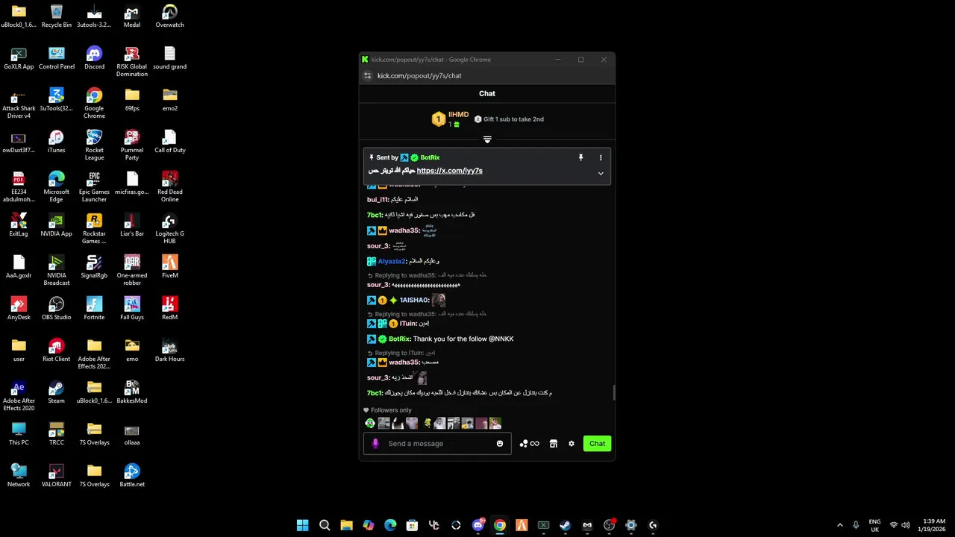Open VALORANT desktop shortcut
Screen dimensions: 955x537
[56, 476]
